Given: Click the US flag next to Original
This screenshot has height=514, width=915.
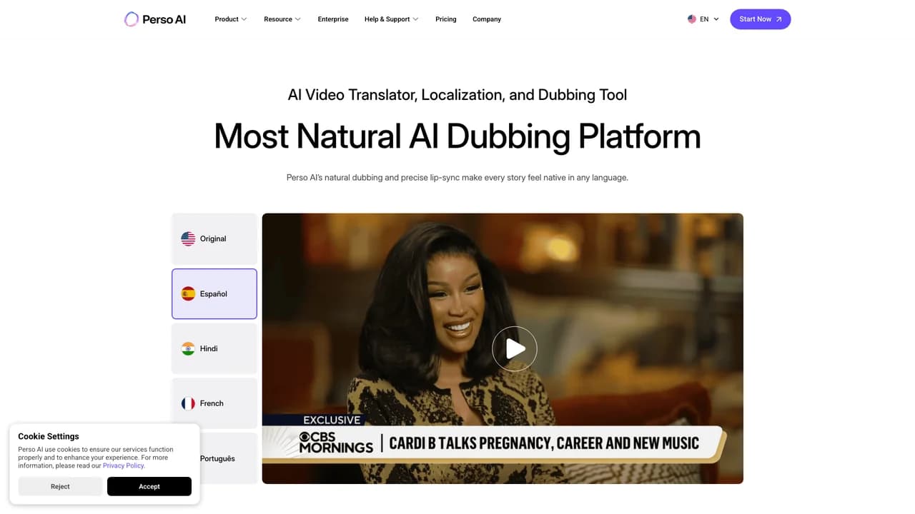Looking at the screenshot, I should coord(188,239).
